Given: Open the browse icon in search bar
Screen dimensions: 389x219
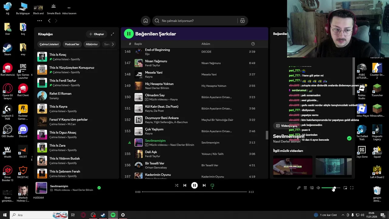Looking at the screenshot, I should (x=242, y=21).
